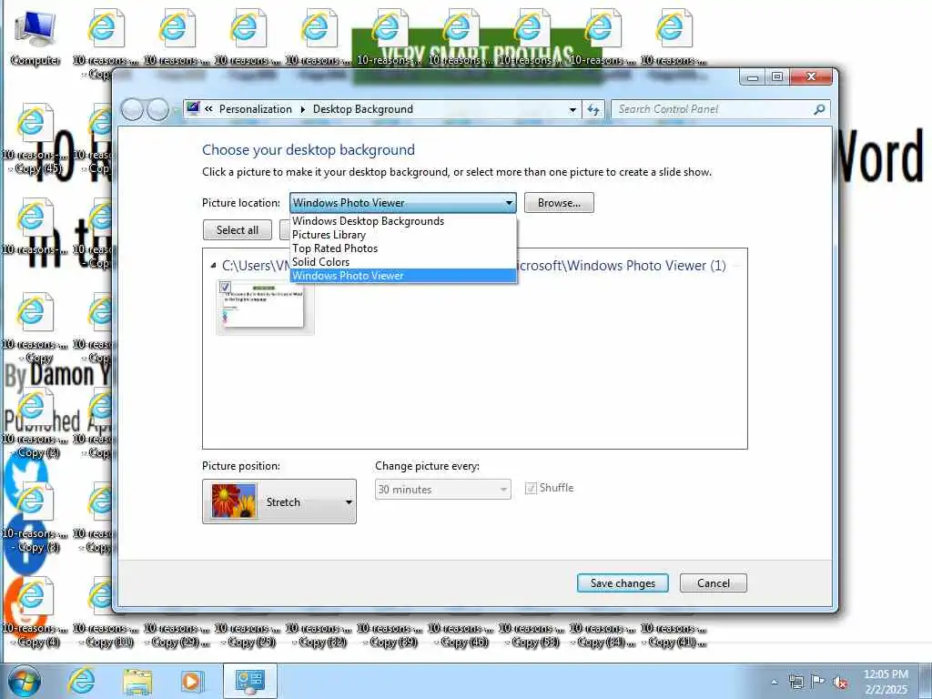
Task: Click the double chevron in address bar
Action: 208,109
